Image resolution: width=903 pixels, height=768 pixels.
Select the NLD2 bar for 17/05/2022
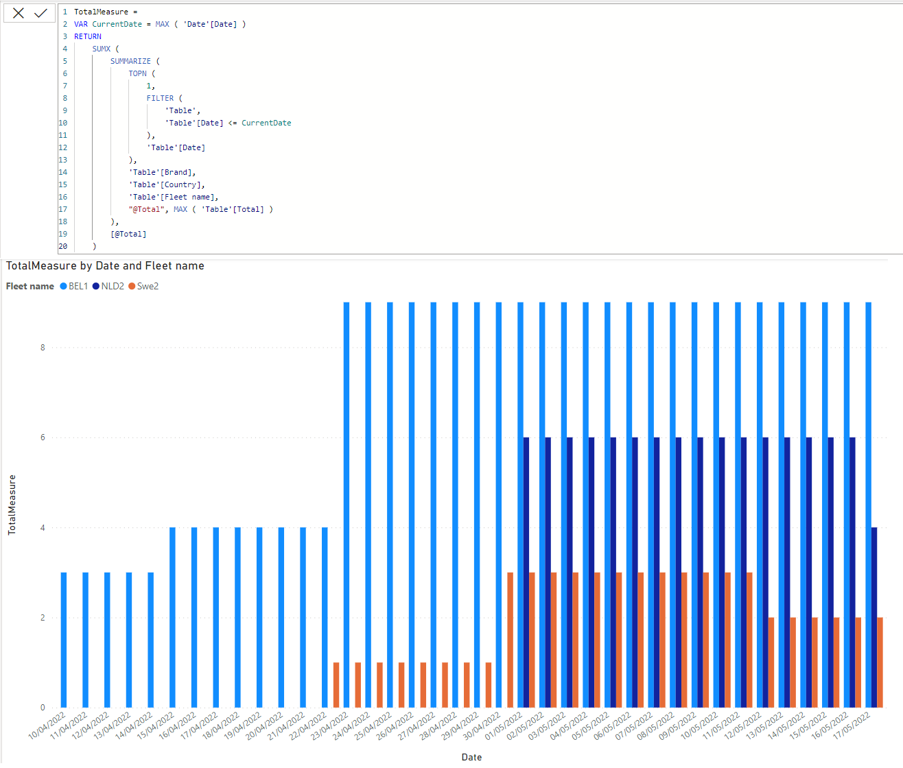coord(874,617)
